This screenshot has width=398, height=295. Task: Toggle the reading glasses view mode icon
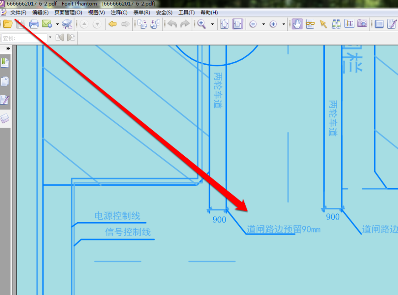pos(310,24)
